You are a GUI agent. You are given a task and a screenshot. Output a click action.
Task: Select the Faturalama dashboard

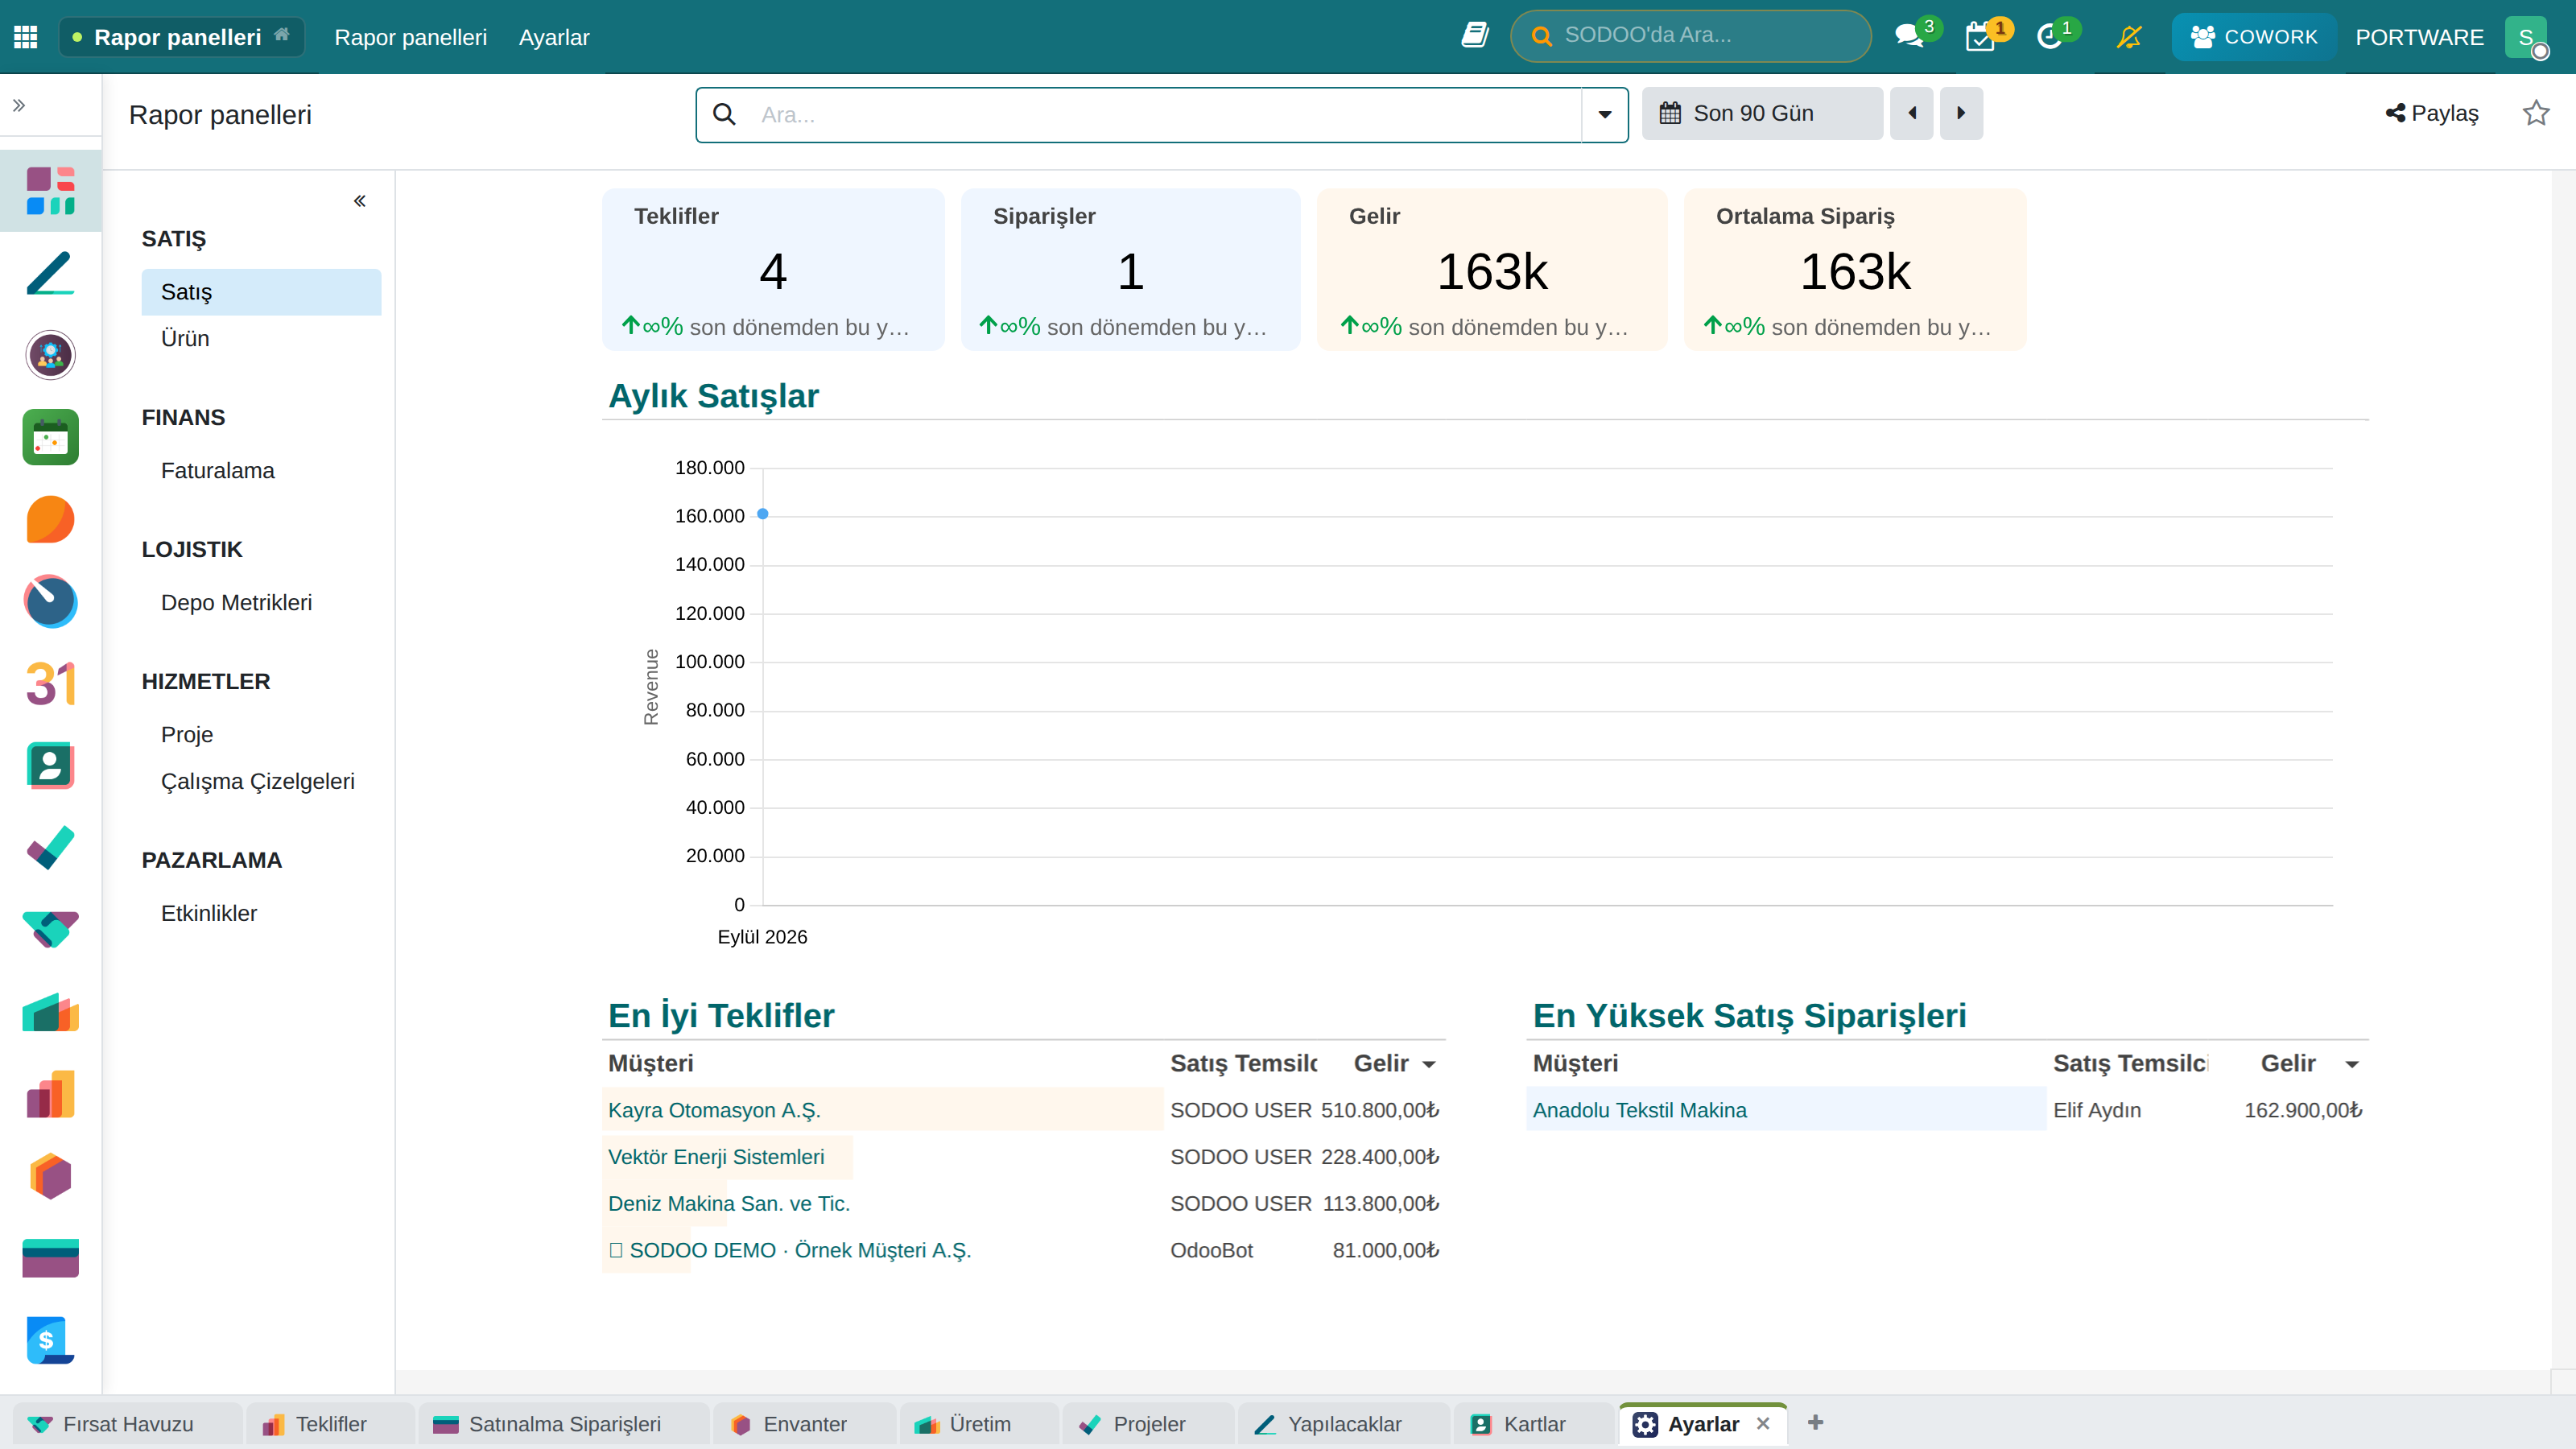[261, 470]
